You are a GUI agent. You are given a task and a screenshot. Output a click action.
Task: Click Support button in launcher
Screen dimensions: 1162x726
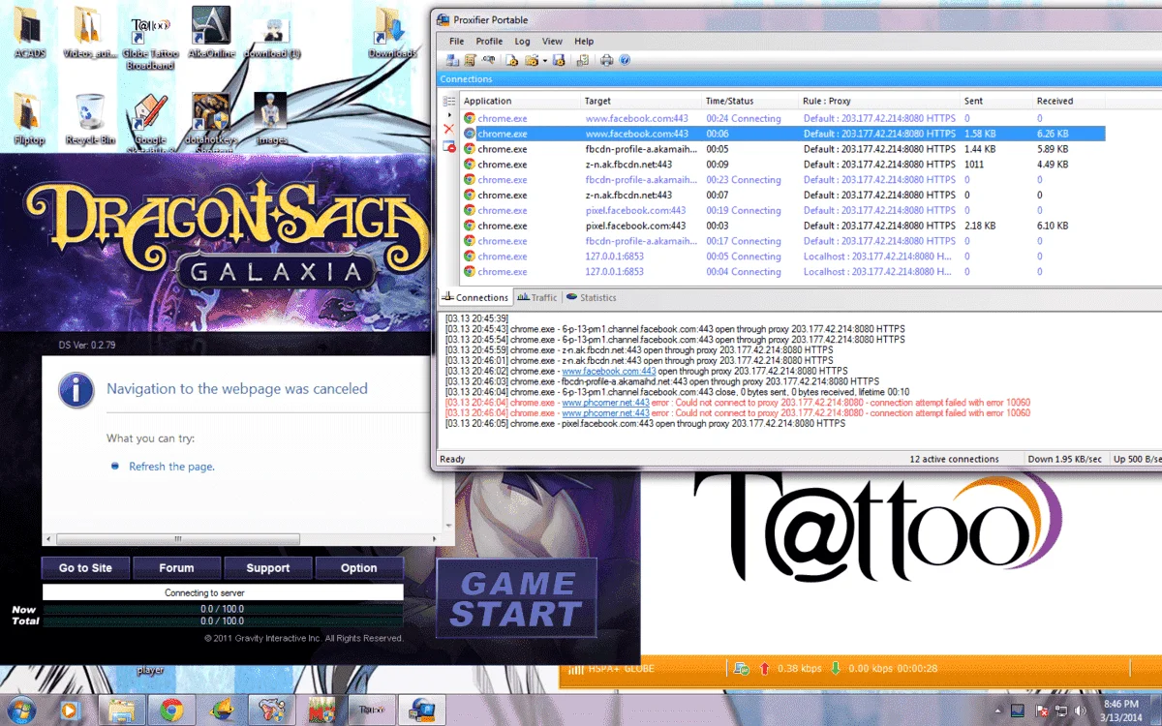click(x=267, y=568)
